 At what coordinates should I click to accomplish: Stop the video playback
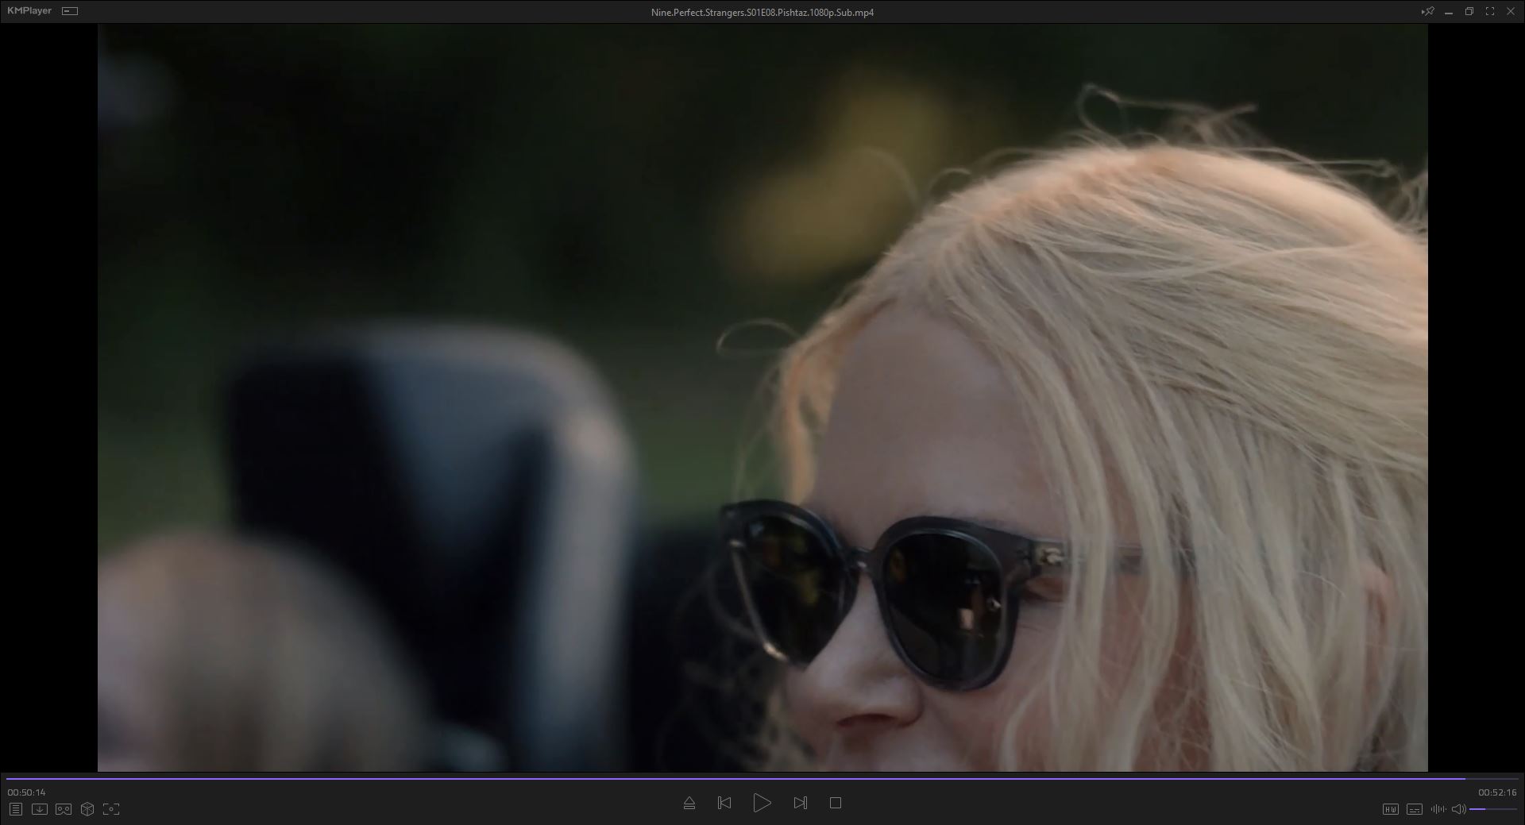[836, 804]
